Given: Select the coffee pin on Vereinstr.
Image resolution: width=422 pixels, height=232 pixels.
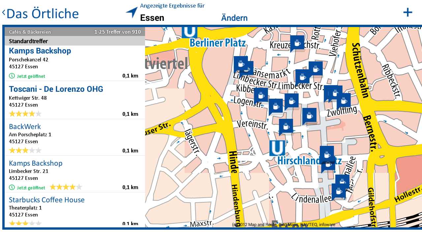Looking at the screenshot, I should pos(286,126).
